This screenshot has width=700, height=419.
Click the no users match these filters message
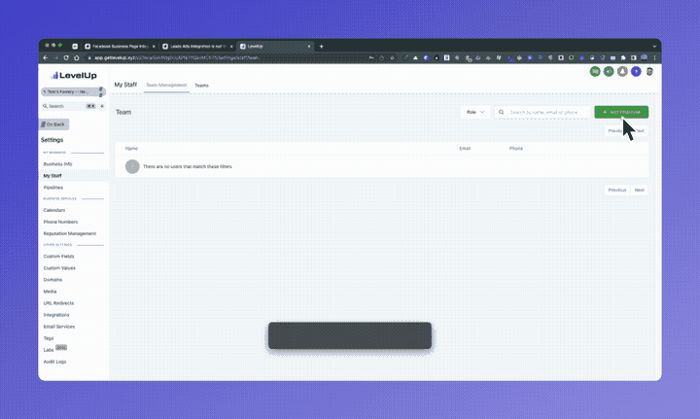188,167
